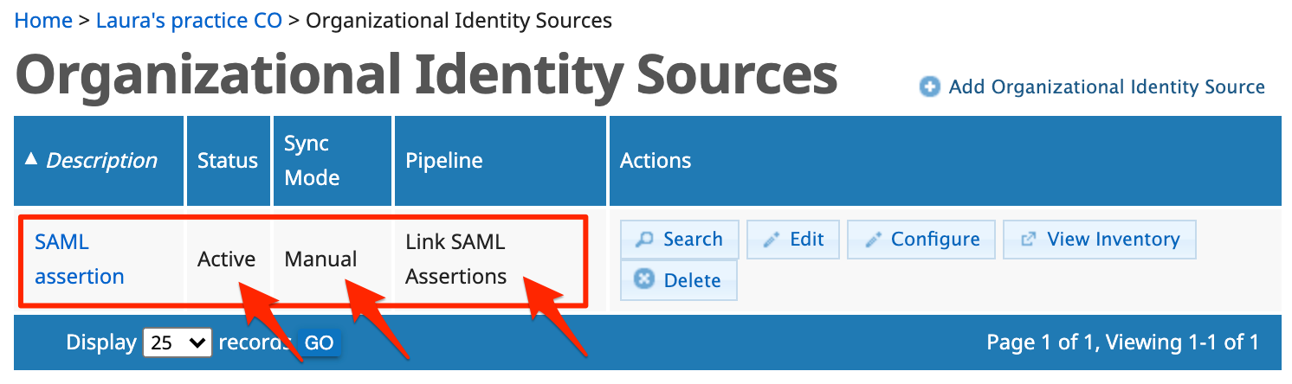Click the View Inventory button

pyautogui.click(x=1100, y=240)
